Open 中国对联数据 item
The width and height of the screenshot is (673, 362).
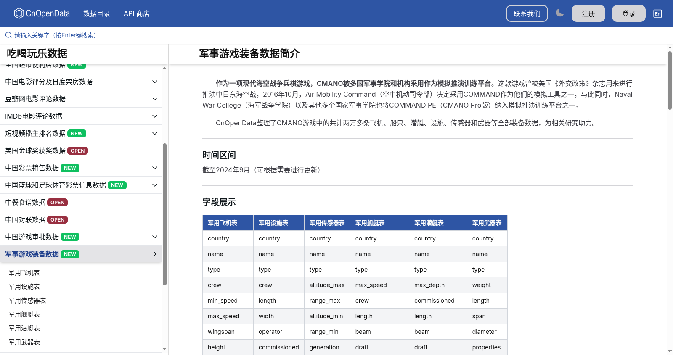pyautogui.click(x=81, y=219)
